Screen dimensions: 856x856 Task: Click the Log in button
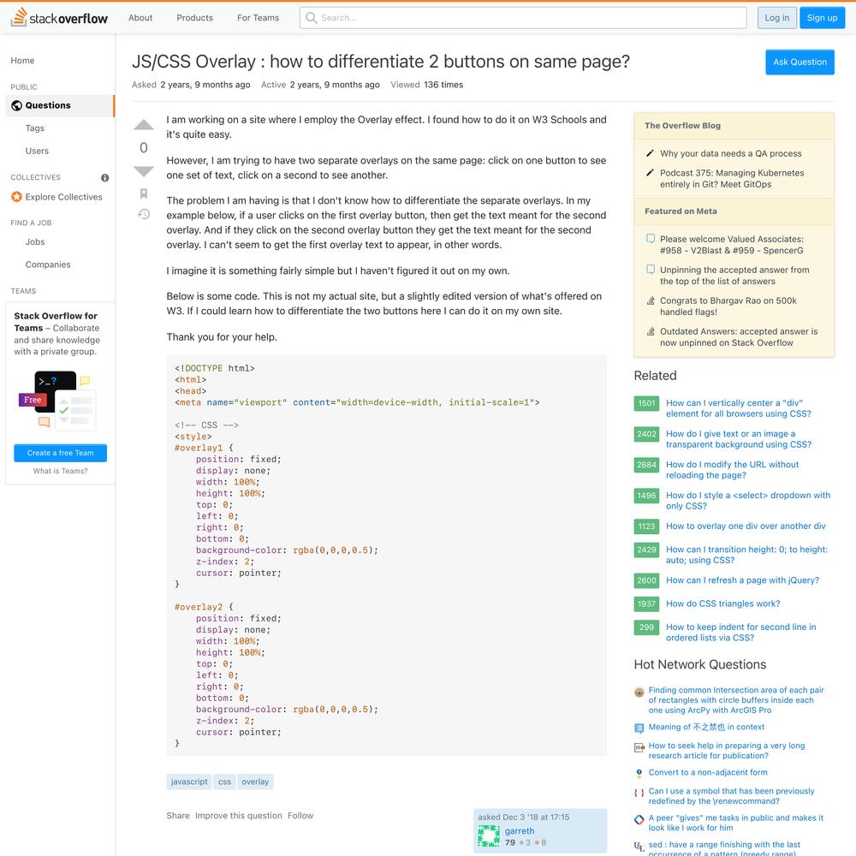(777, 18)
